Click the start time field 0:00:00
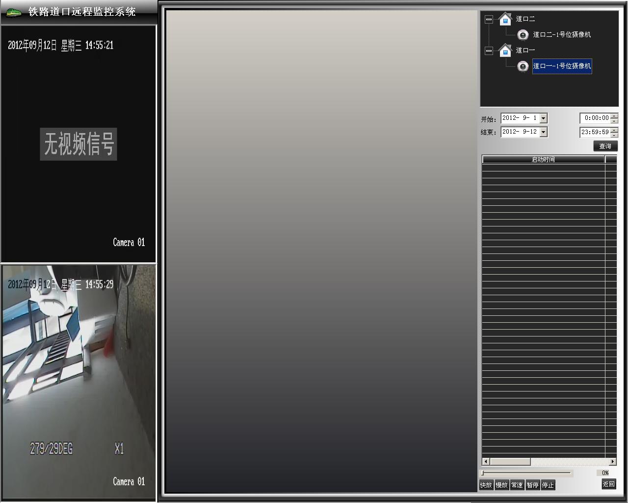 tap(595, 118)
